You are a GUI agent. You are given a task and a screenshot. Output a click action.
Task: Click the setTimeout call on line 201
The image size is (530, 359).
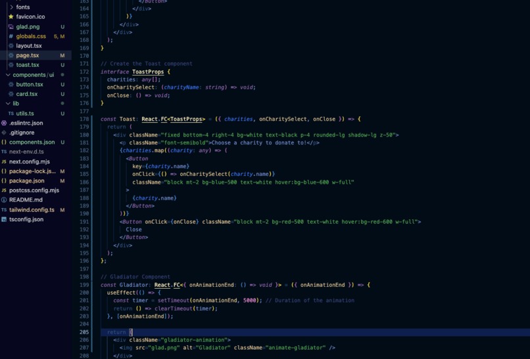point(174,301)
